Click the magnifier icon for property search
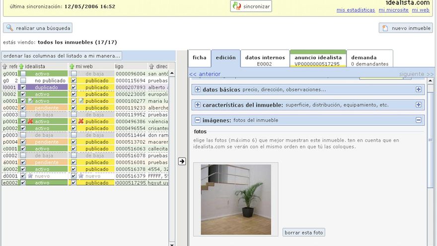This screenshot has height=246, width=437. tap(9, 28)
